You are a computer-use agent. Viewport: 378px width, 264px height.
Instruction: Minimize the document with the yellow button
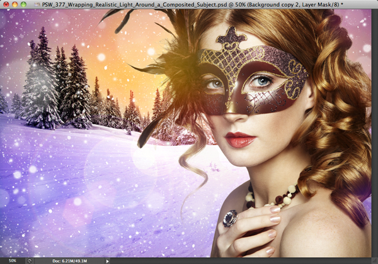pos(15,4)
